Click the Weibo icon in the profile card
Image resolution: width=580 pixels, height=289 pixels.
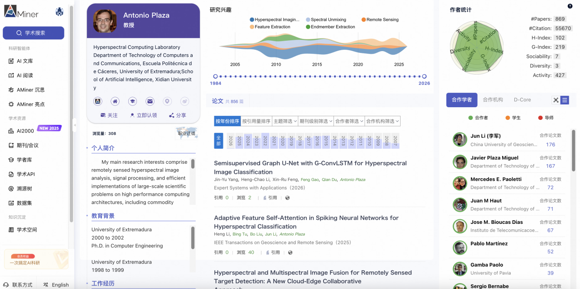[184, 101]
